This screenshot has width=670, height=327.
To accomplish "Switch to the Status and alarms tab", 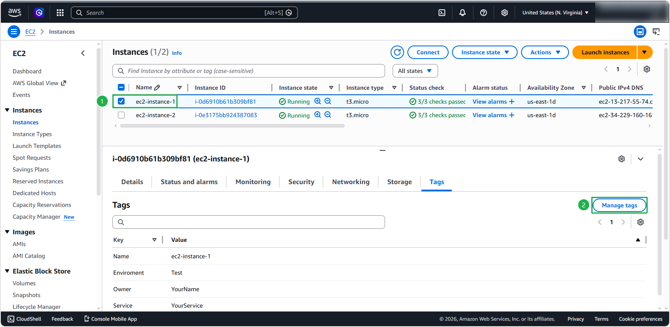I will click(x=189, y=182).
